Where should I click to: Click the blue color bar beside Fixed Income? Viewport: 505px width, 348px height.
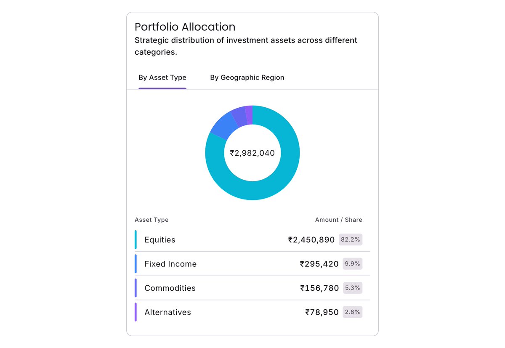click(x=136, y=264)
